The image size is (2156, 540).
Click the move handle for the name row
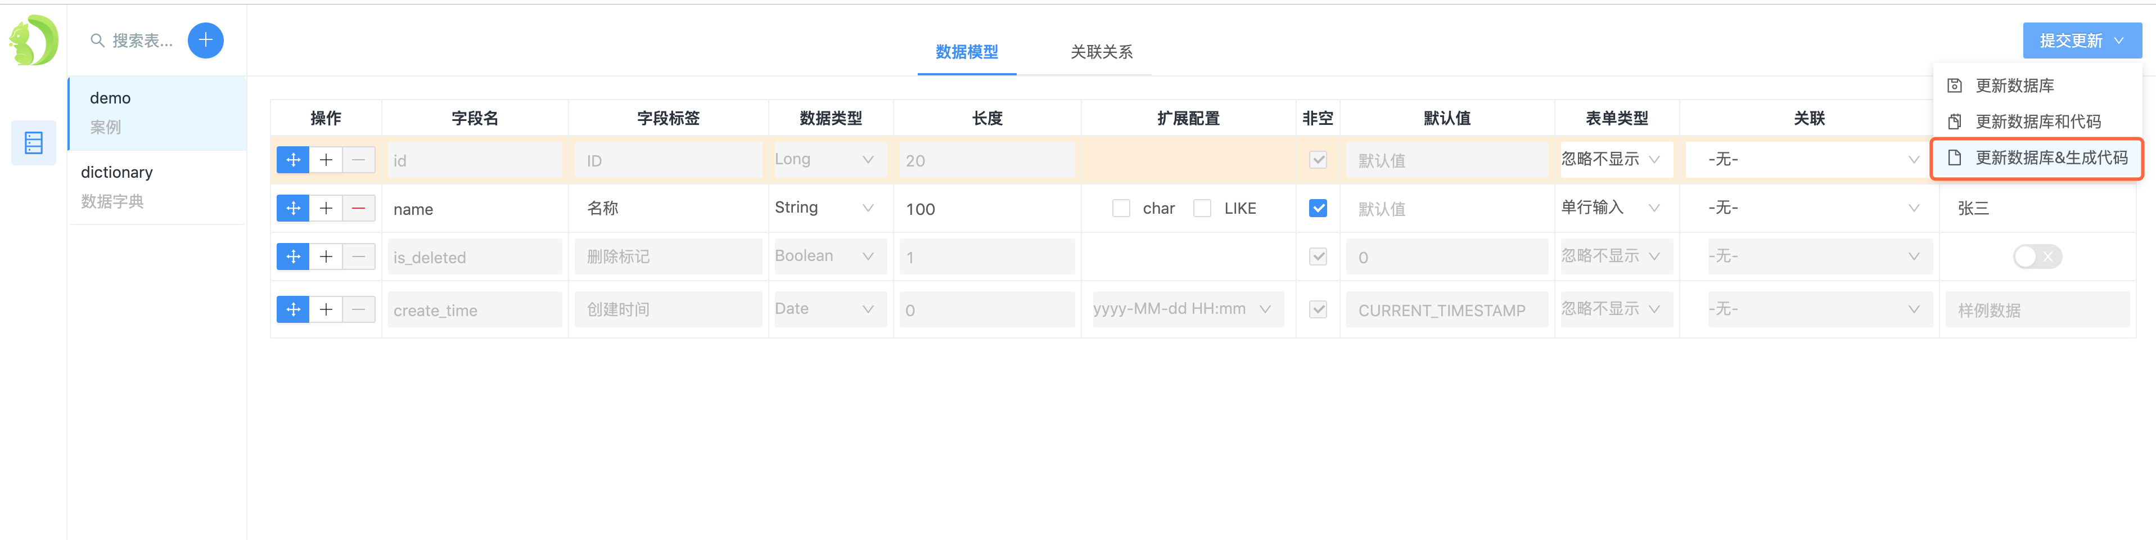point(293,209)
